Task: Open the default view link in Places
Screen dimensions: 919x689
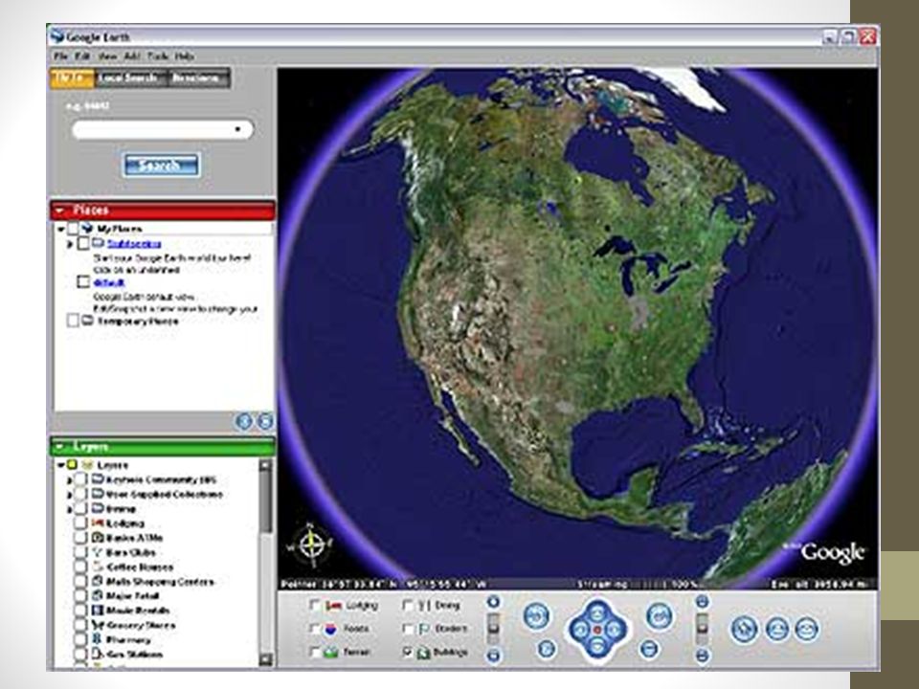Action: 109,282
